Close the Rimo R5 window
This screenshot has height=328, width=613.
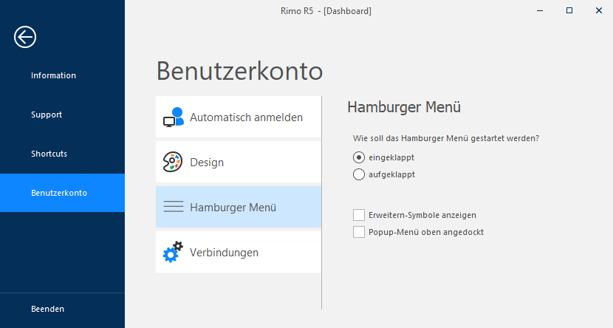click(599, 10)
